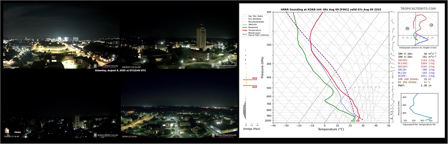Click the NIU logo on top-left webcam
448x144 pixels.
pyautogui.click(x=106, y=66)
